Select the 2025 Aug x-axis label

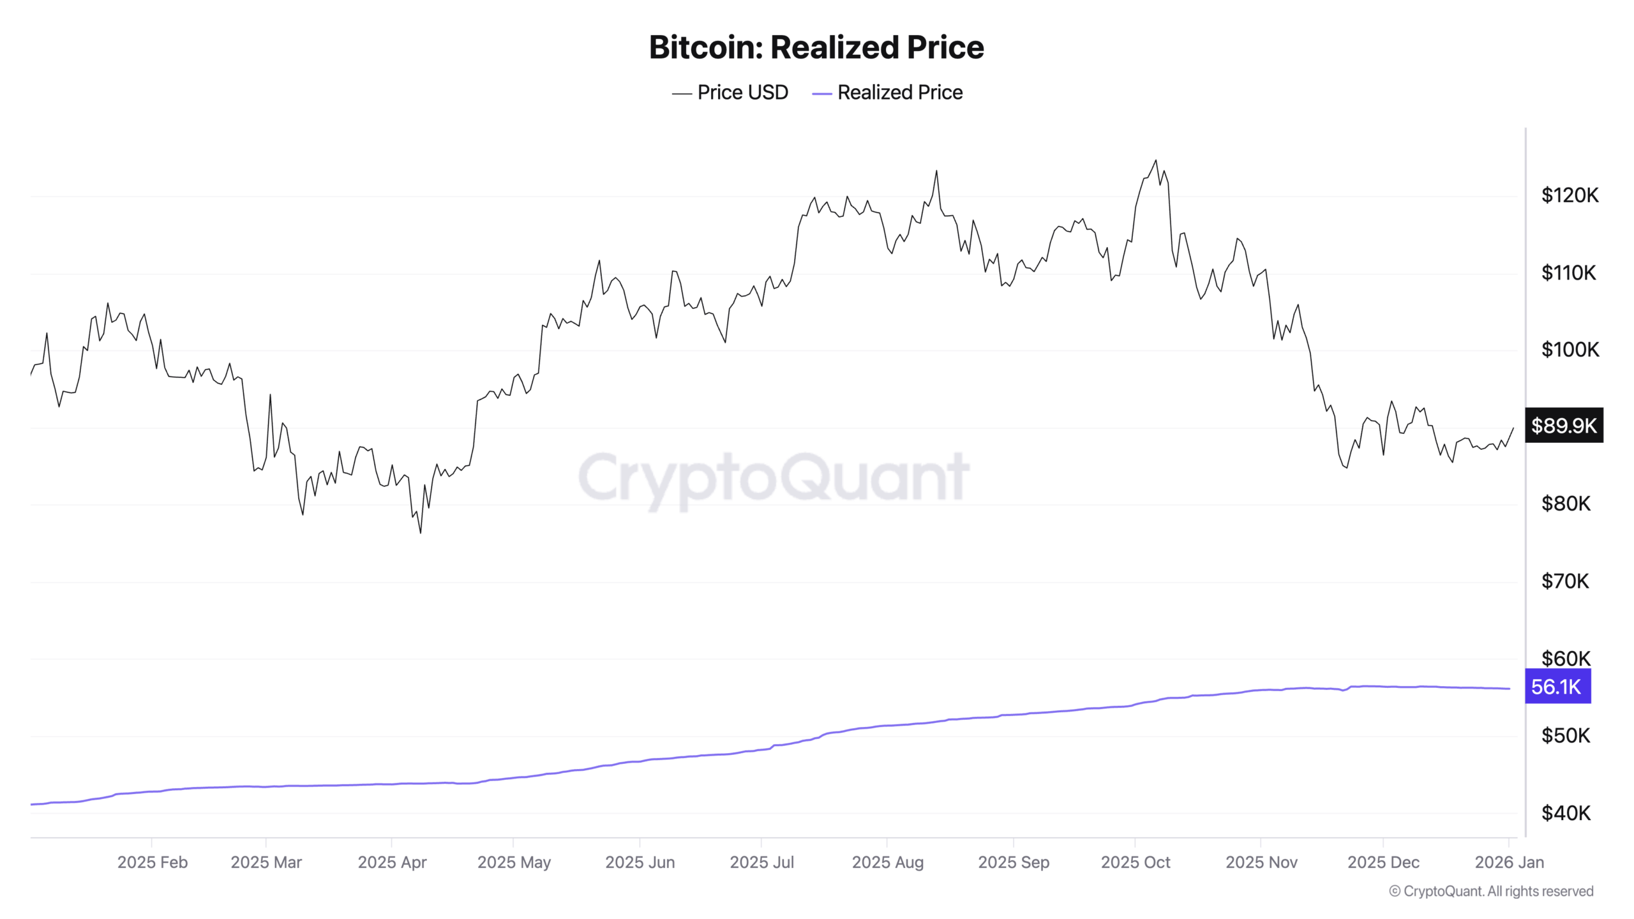[x=887, y=862]
